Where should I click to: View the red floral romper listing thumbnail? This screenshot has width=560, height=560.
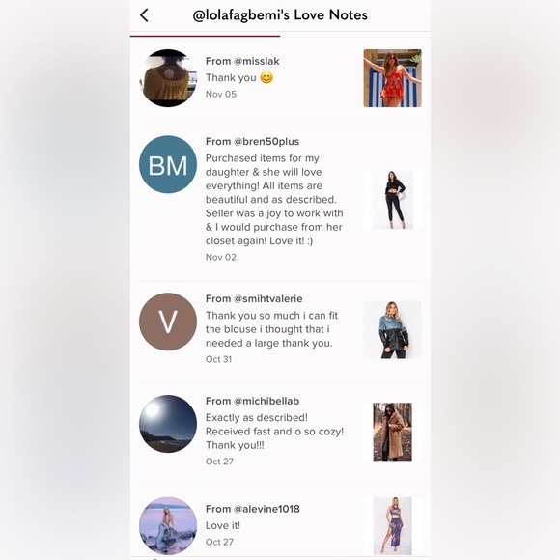pos(393,78)
